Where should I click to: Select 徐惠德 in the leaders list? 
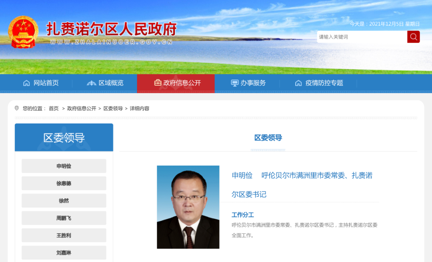point(64,183)
